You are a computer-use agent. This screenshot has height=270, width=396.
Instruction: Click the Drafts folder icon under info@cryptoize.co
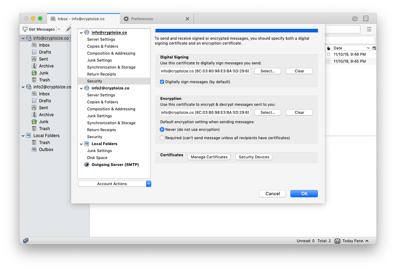(34, 52)
